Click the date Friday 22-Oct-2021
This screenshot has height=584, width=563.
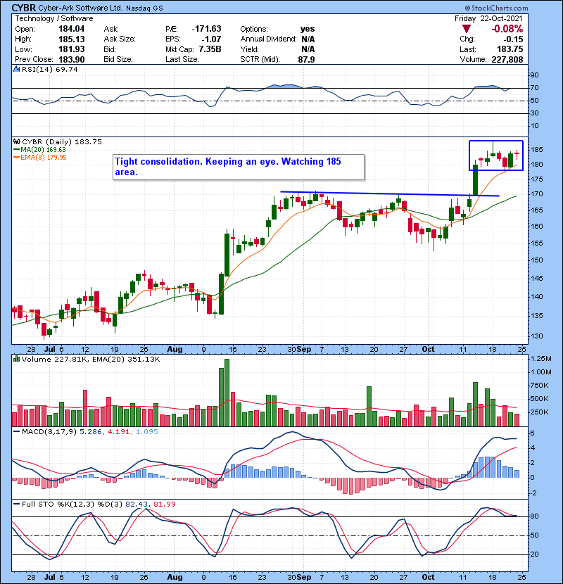click(488, 18)
